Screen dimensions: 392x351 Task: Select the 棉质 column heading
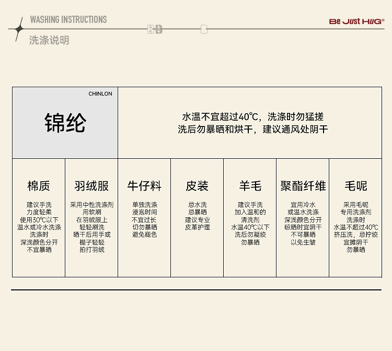tap(39, 186)
